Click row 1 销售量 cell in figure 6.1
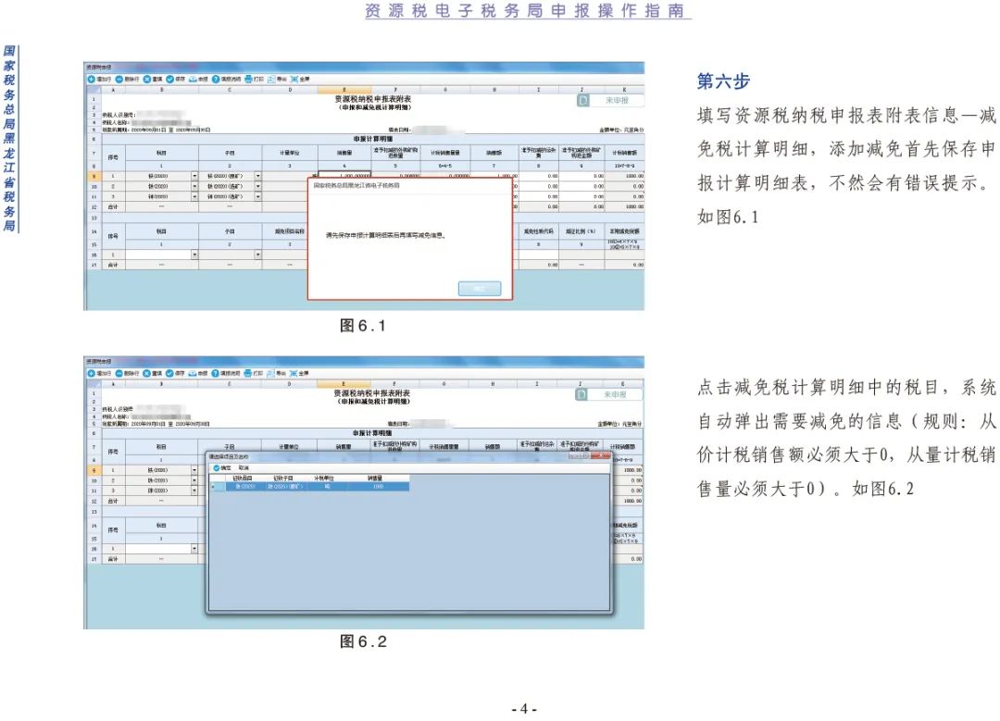The height and width of the screenshot is (721, 1000). click(345, 176)
